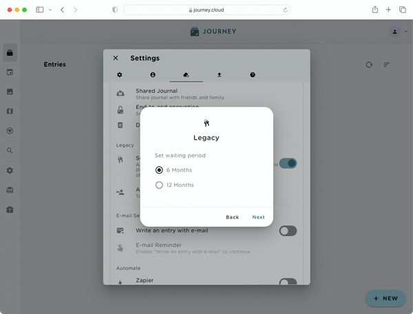
Task: Switch to the account profile tab in Settings
Action: click(153, 75)
